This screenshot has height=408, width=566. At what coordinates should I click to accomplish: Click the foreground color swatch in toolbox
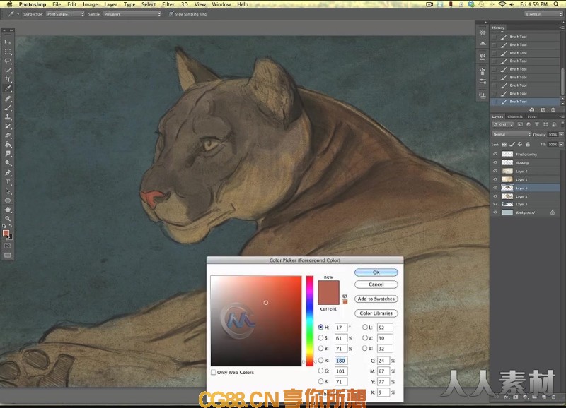[x=6, y=234]
